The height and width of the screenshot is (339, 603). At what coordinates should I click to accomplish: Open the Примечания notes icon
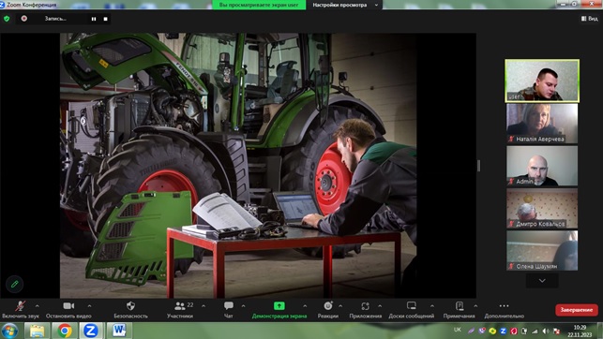pos(460,305)
